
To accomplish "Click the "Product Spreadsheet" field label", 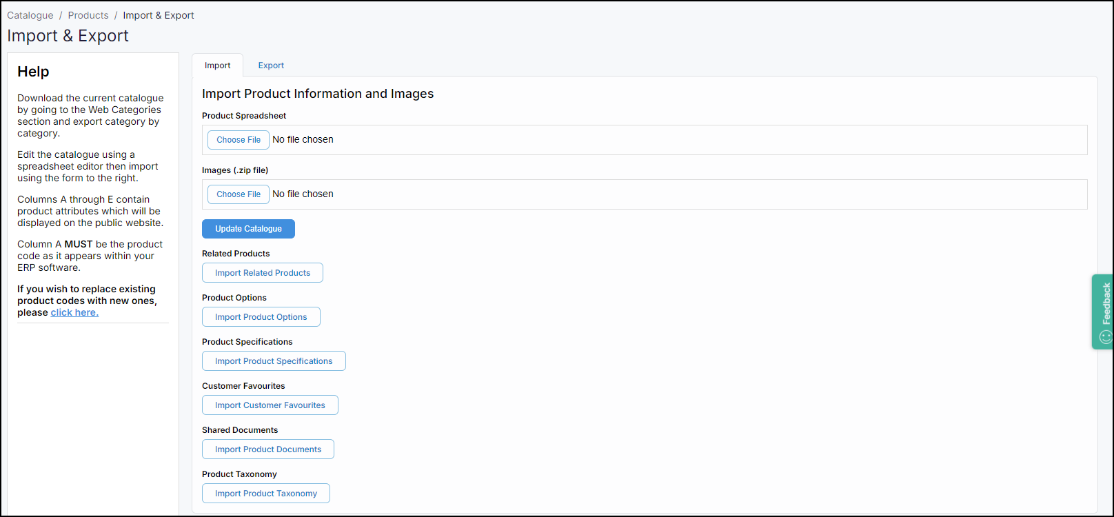I will click(244, 116).
